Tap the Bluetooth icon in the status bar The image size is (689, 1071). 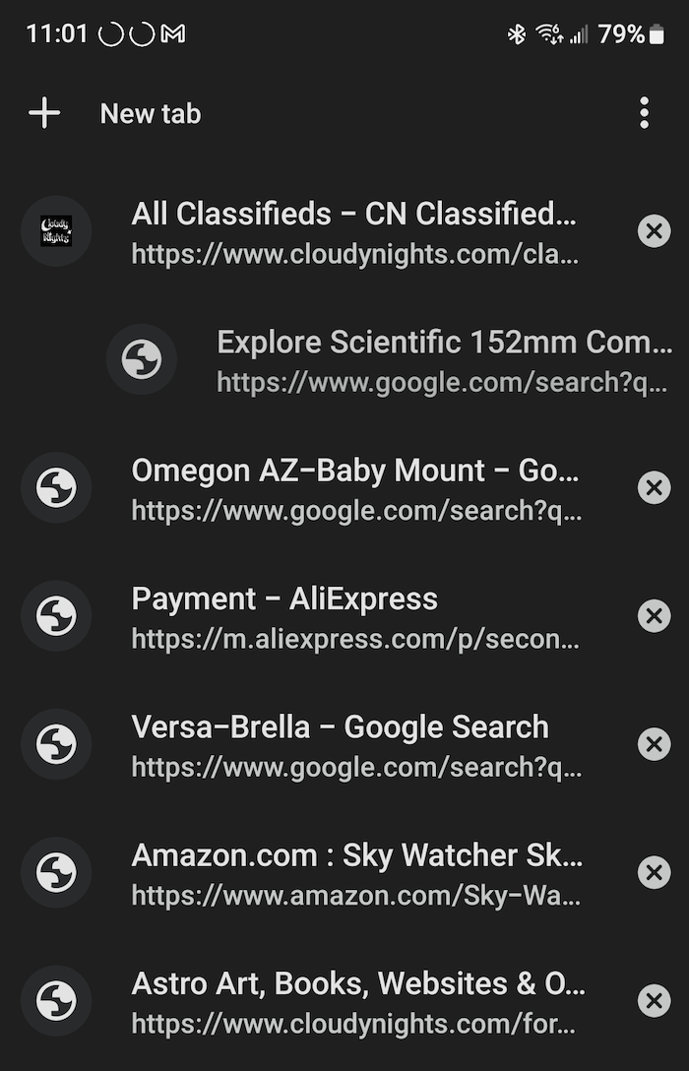tap(517, 32)
